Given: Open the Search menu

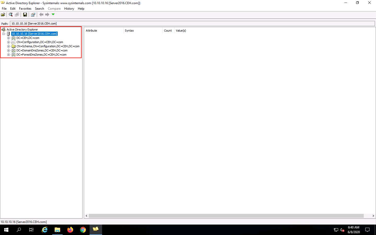Looking at the screenshot, I should [x=39, y=9].
